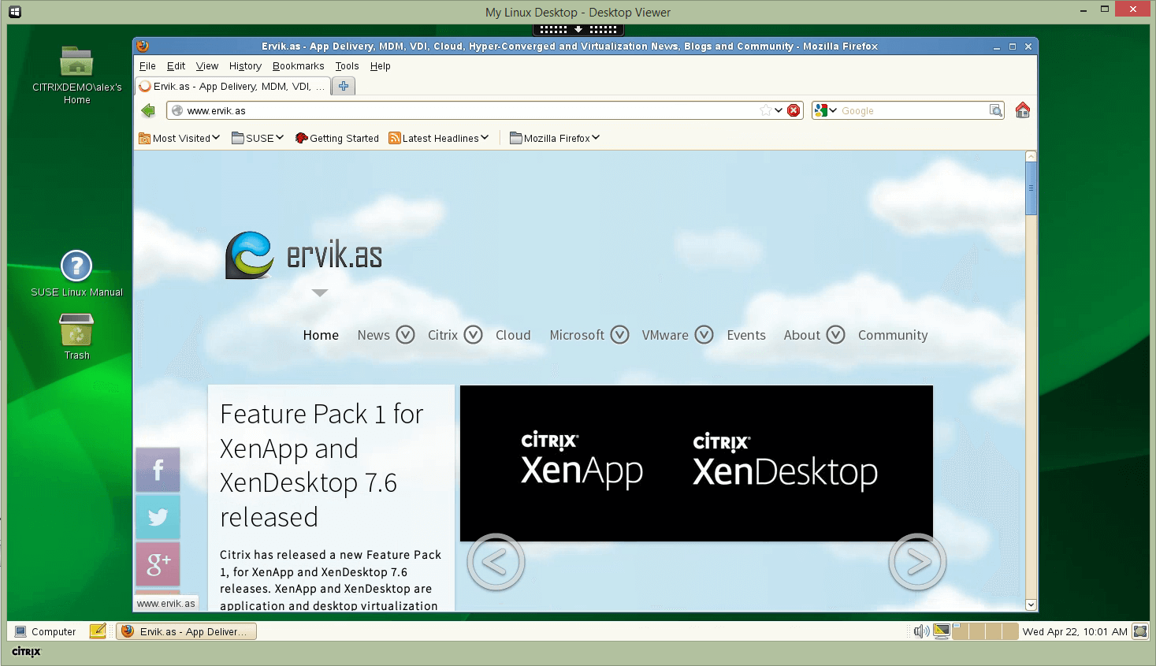
Task: Expand the Mozilla Firefox bookmarks folder
Action: (556, 138)
